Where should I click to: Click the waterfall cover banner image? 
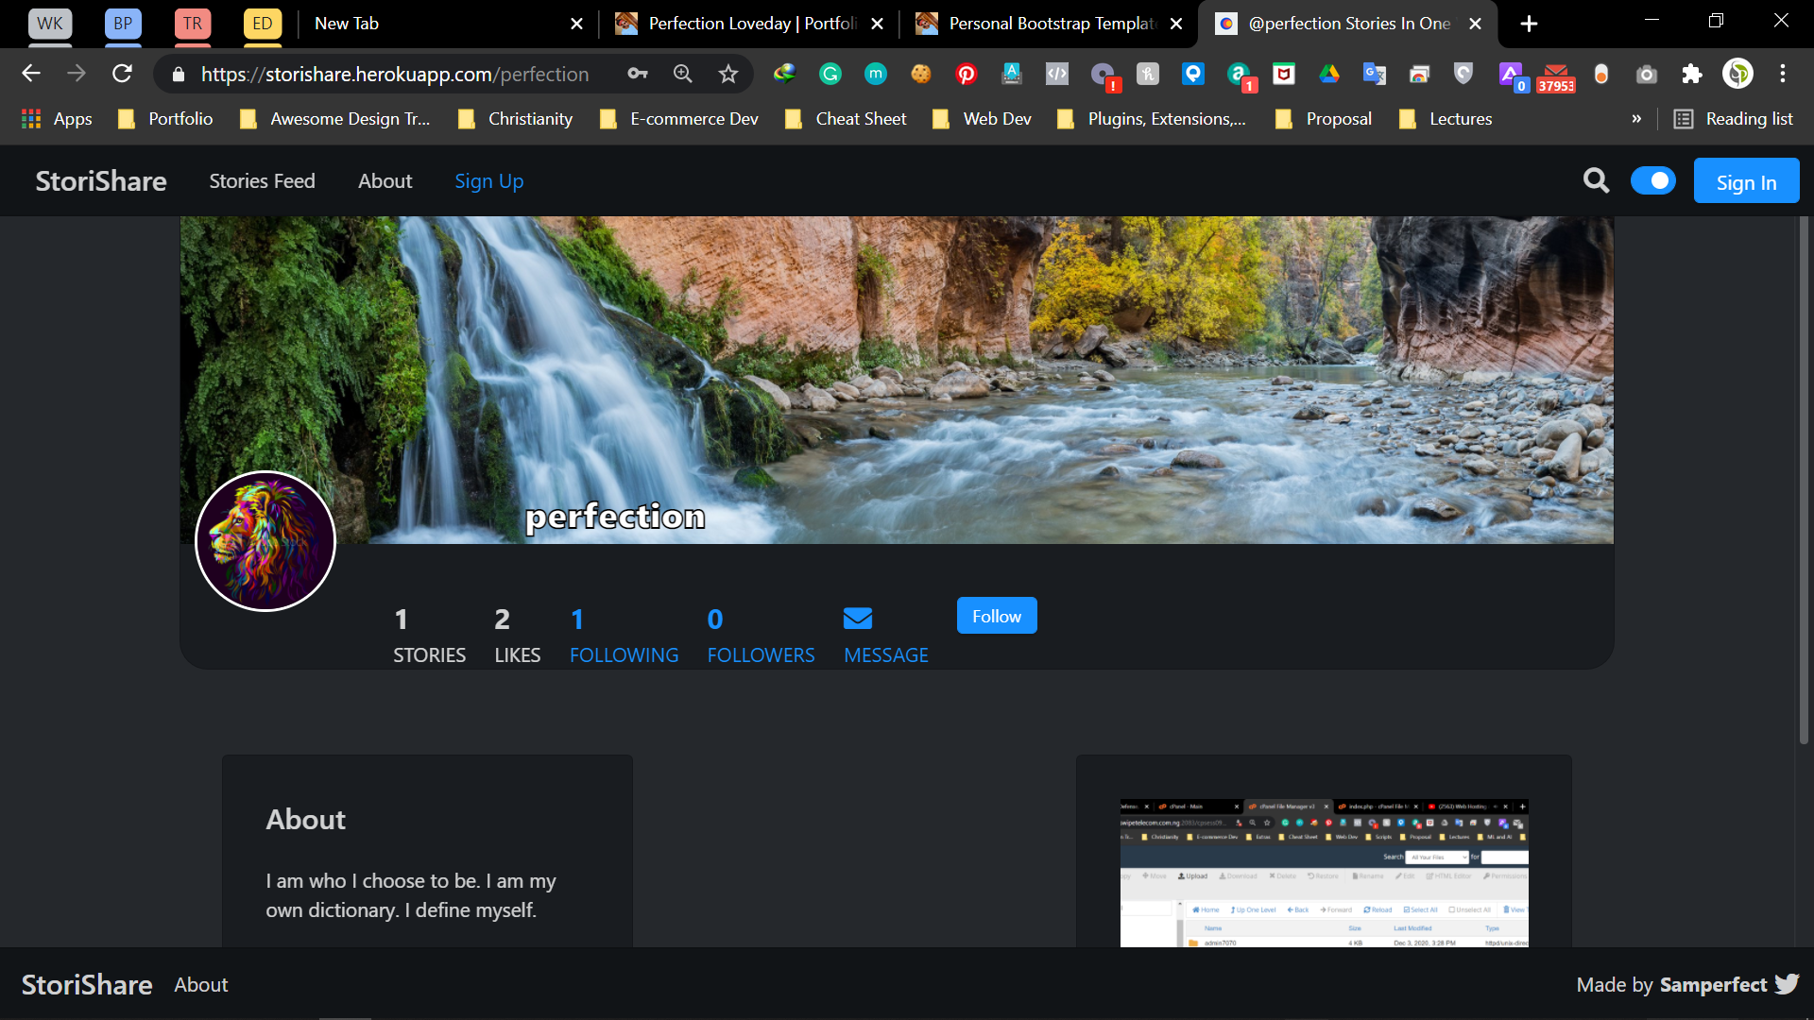point(897,380)
